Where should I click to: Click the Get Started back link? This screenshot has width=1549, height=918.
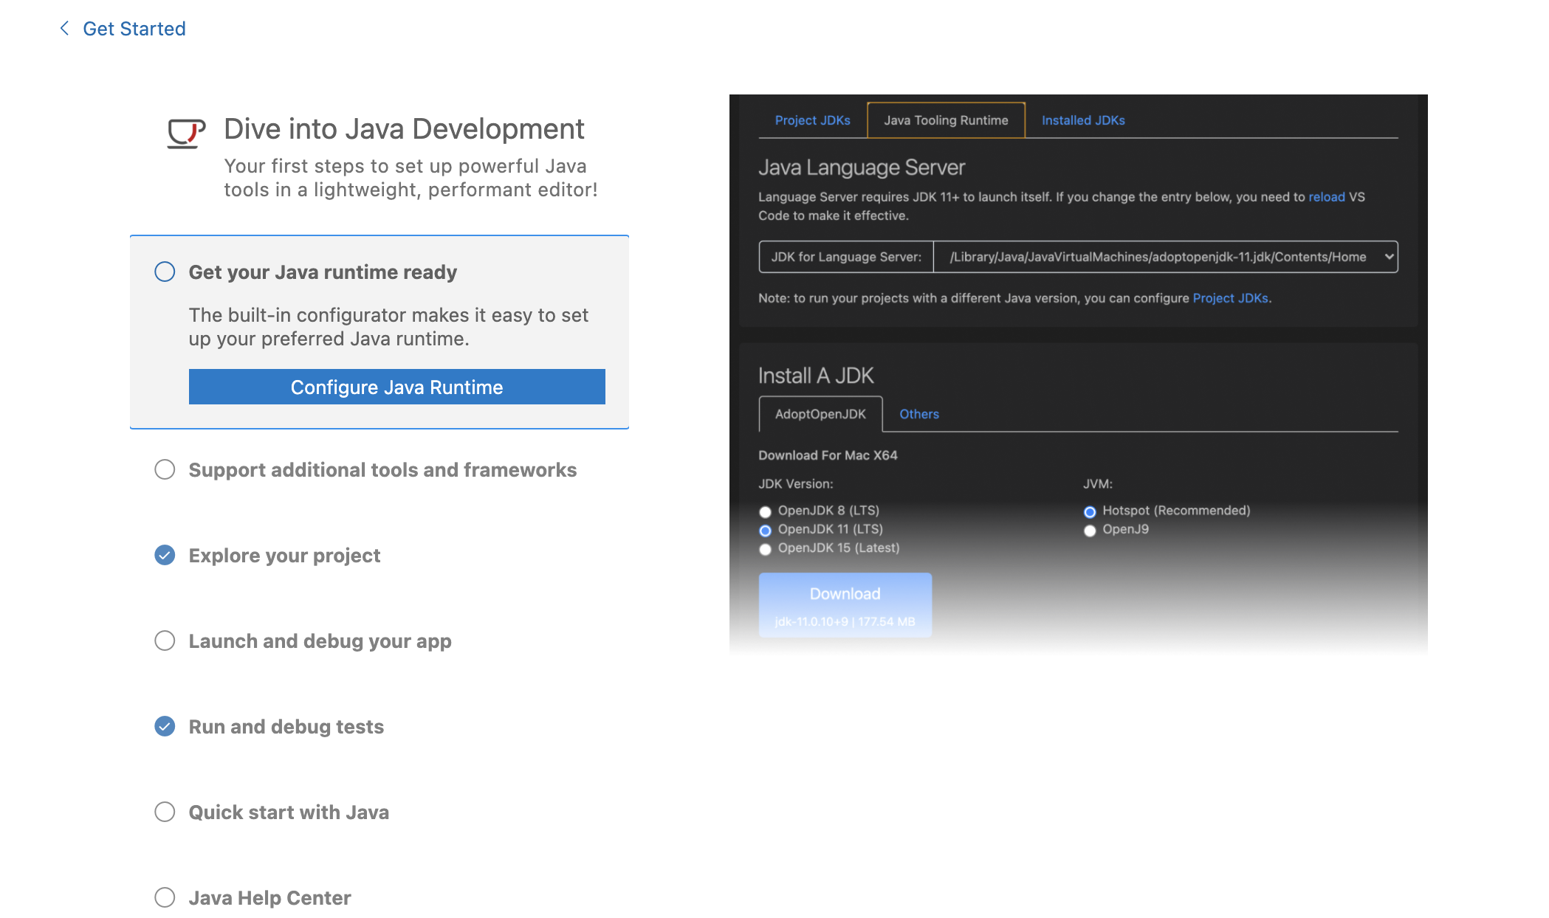(134, 28)
